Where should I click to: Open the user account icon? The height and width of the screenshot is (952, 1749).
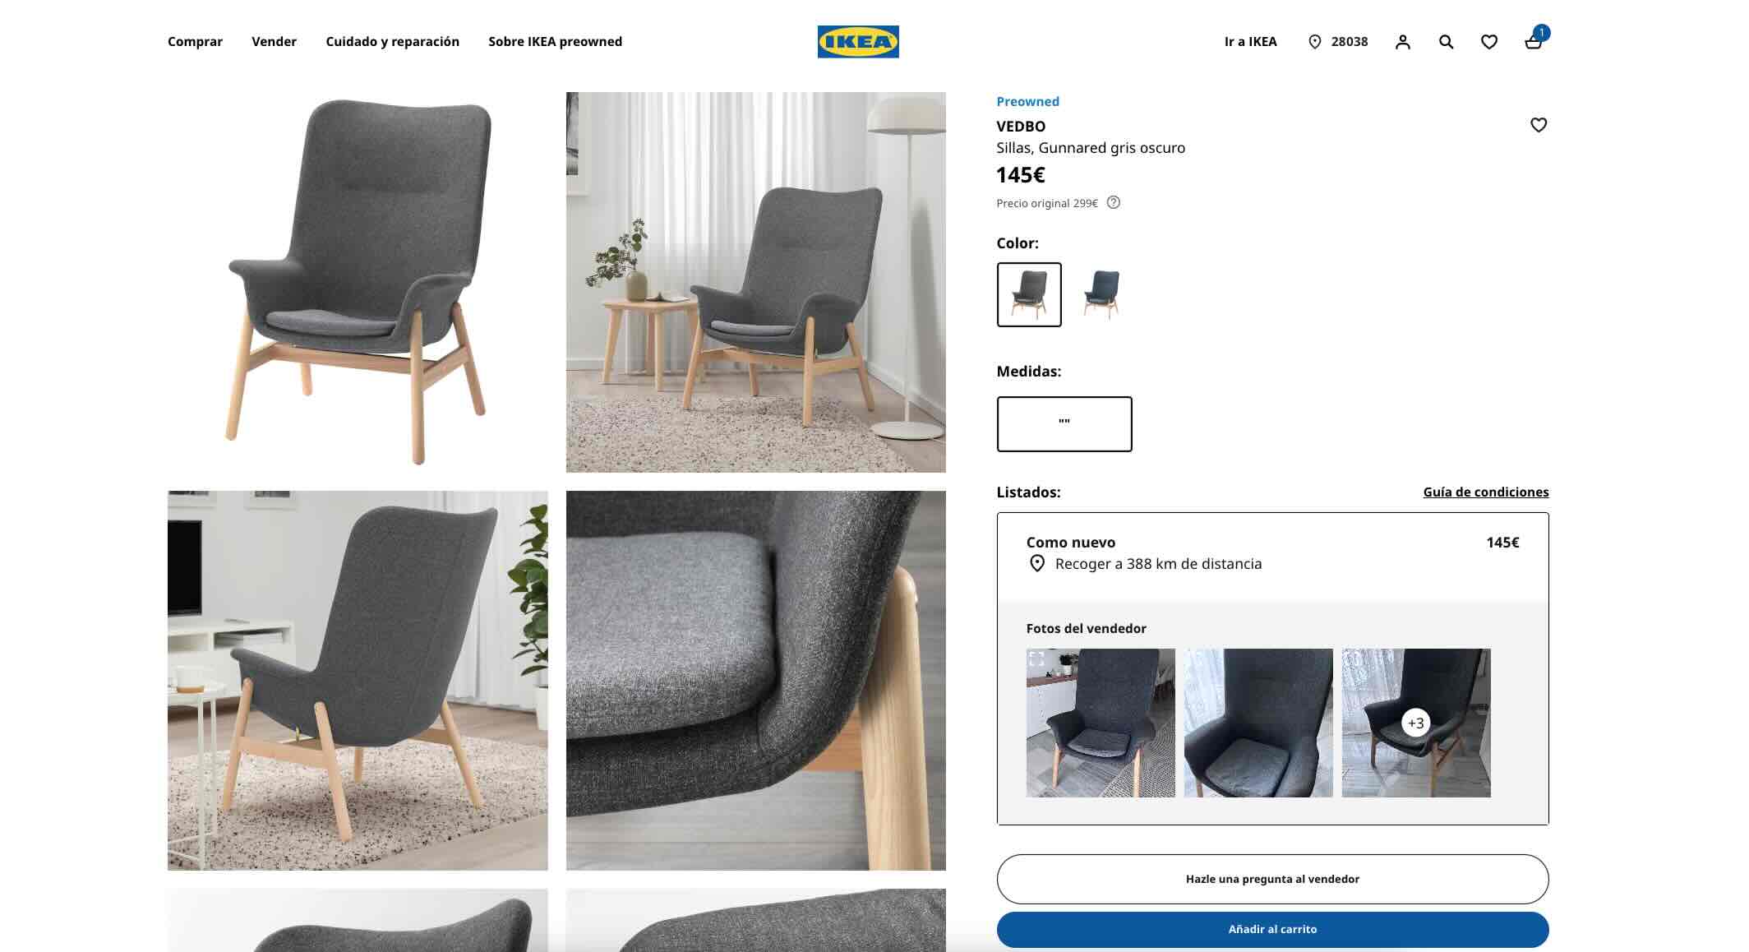pos(1403,42)
